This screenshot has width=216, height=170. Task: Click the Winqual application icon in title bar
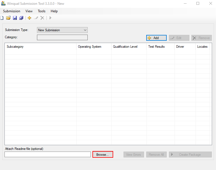tap(3, 3)
